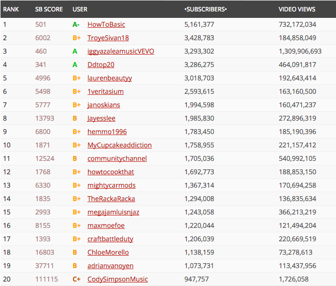Click the C+ grade for CodySimpsonMusic

coord(77,279)
